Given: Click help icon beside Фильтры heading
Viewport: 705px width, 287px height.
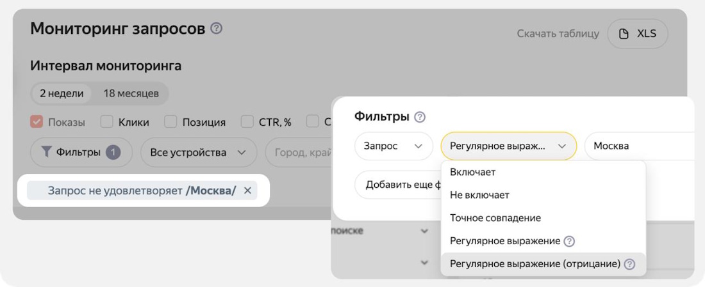Looking at the screenshot, I should pyautogui.click(x=420, y=117).
